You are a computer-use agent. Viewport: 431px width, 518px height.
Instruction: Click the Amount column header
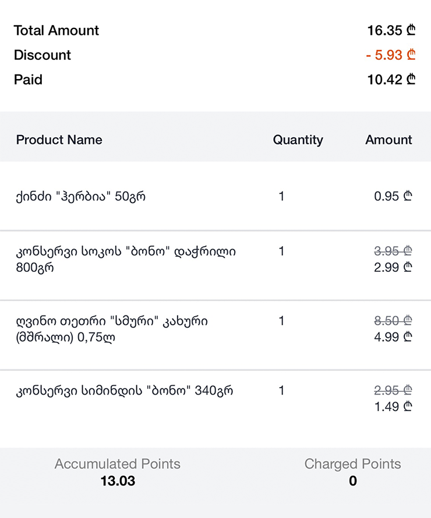(x=388, y=140)
